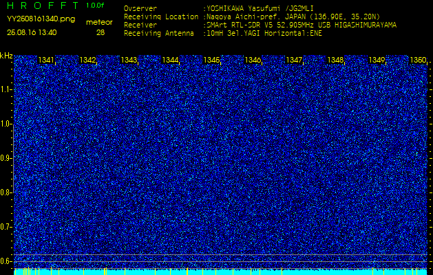Click time marker 1348
This screenshot has width=433, height=275.
point(335,60)
